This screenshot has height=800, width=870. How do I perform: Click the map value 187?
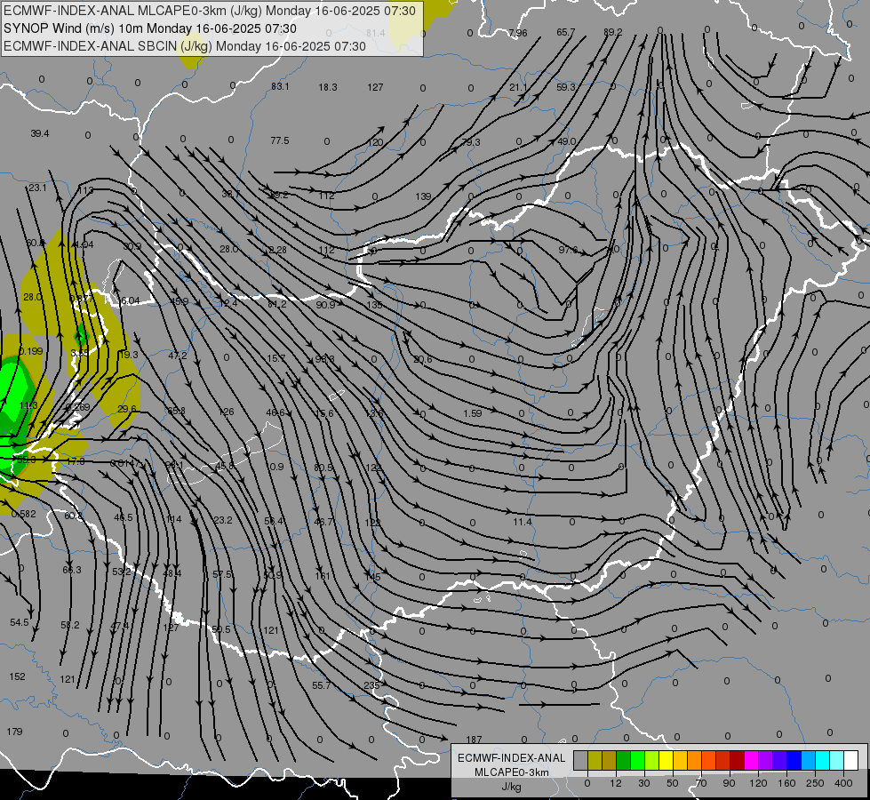coord(474,740)
